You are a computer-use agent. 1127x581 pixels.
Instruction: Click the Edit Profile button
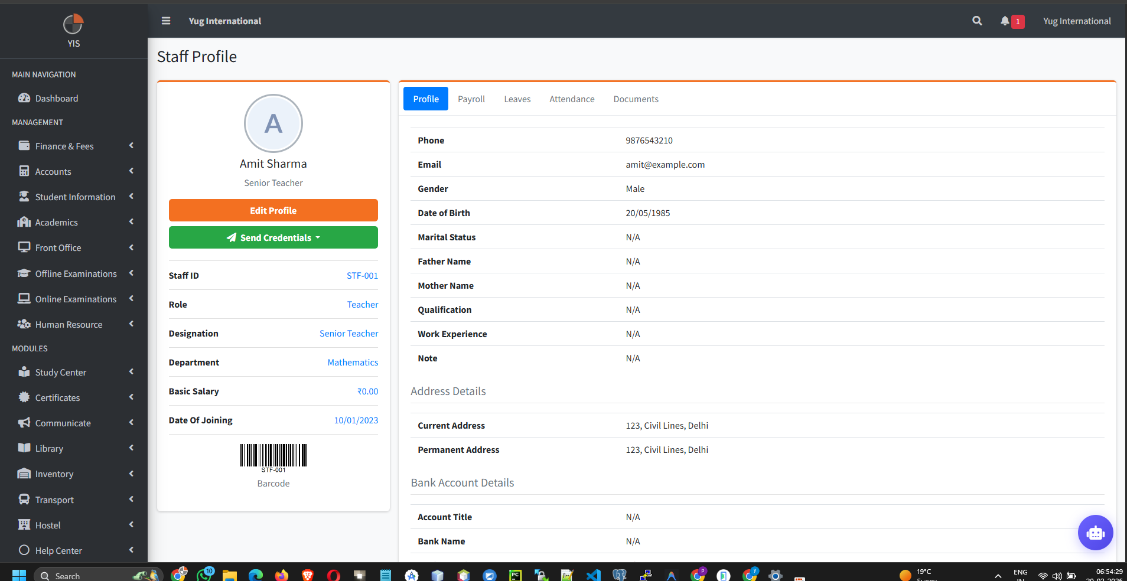point(273,210)
